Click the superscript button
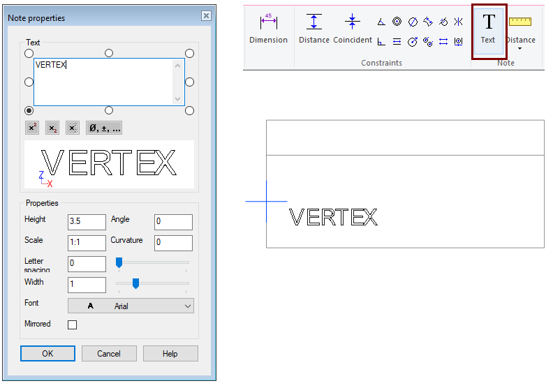The image size is (553, 388). (x=32, y=128)
